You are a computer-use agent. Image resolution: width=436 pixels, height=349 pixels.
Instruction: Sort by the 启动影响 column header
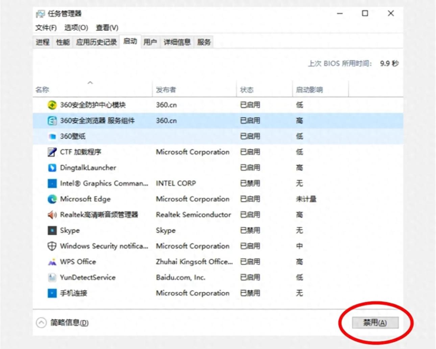(320, 89)
